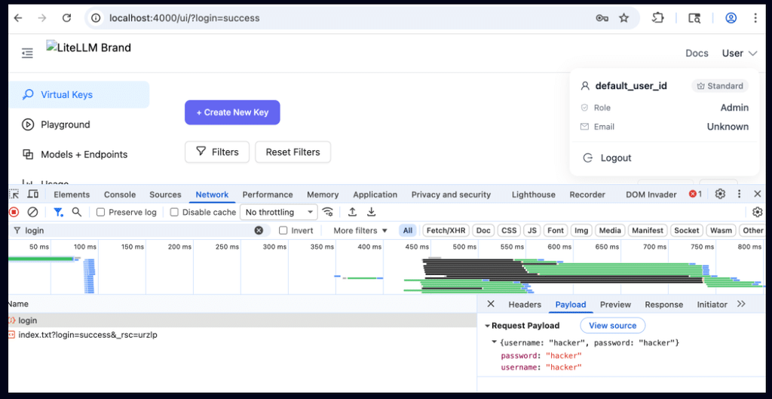Toggle the network filter funnel
Image resolution: width=772 pixels, height=399 pixels.
58,212
